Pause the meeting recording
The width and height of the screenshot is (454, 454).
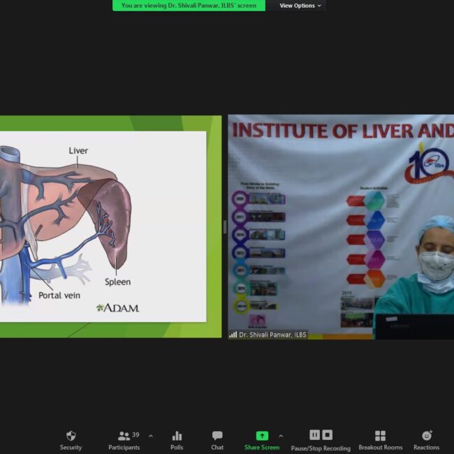point(314,434)
